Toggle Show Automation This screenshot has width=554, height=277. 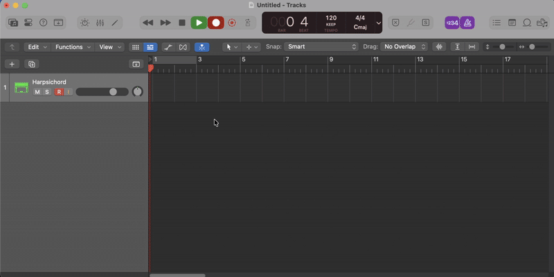[168, 47]
